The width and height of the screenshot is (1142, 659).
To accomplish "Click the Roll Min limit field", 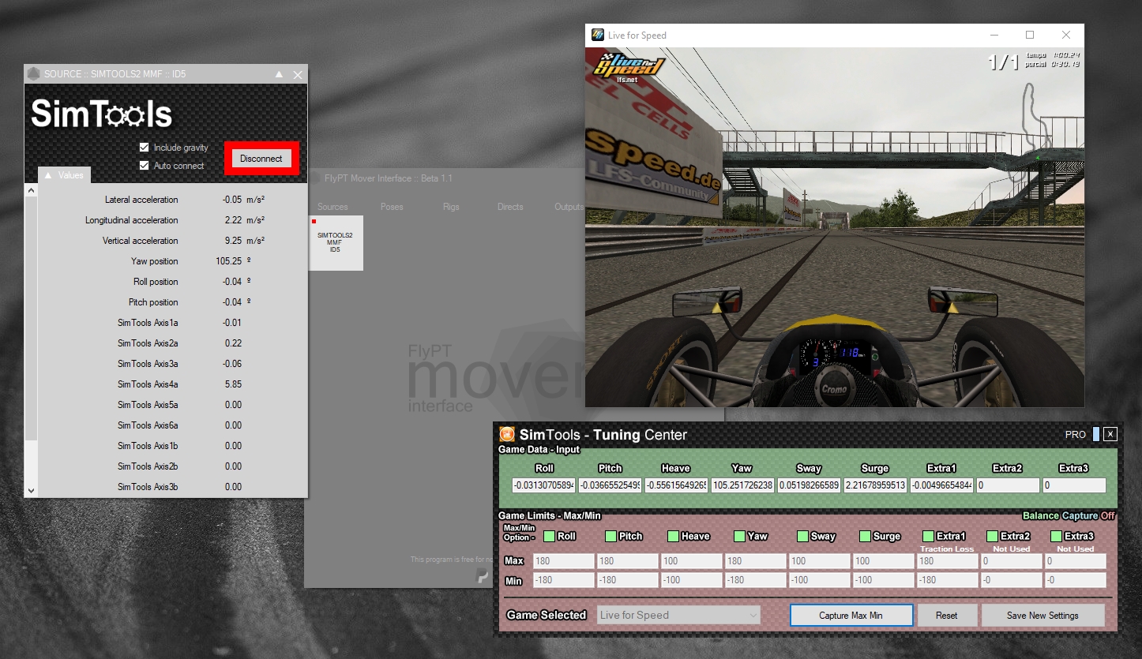I will pos(564,580).
